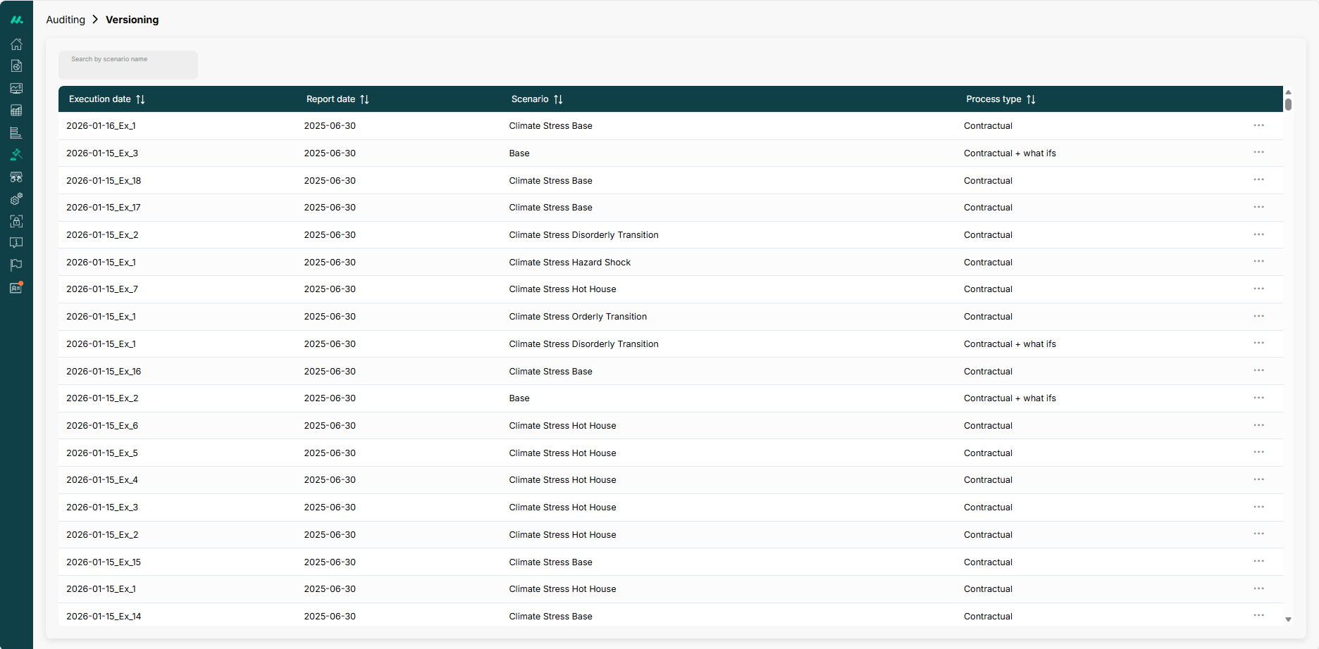
Task: Select the horizontal bar chart sidebar icon
Action: coord(16,133)
